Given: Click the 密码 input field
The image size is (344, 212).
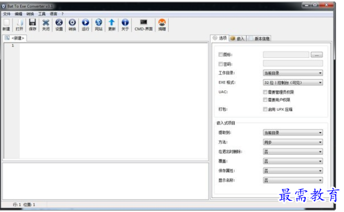Looking at the screenshot, I should tap(293, 64).
